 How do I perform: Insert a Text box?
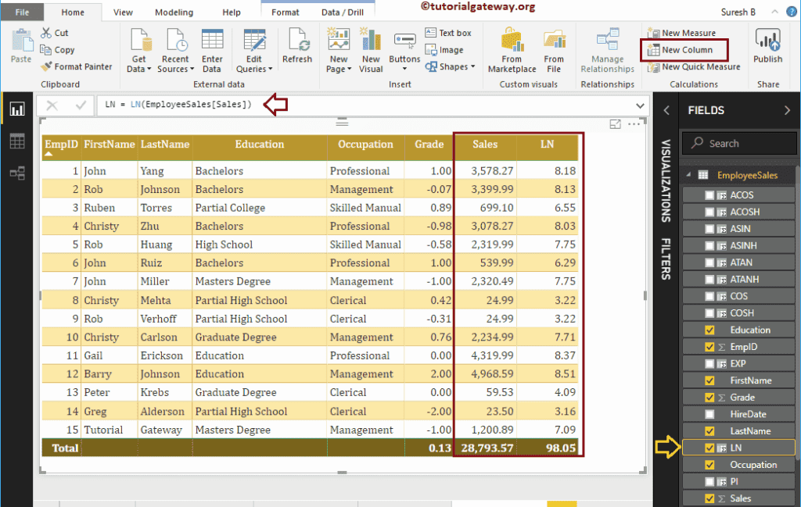[451, 32]
